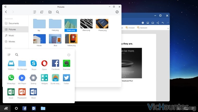The width and height of the screenshot is (198, 112).
Task: Click the back triangle in Pictures titlebar
Action: (5, 7)
